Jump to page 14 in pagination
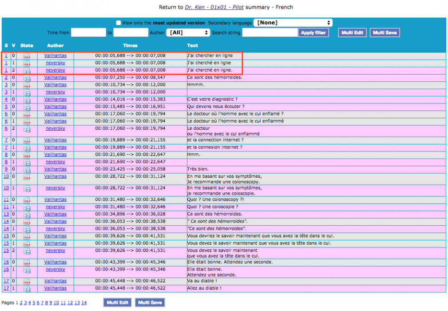Screen dimensions: 448x311 [84, 303]
